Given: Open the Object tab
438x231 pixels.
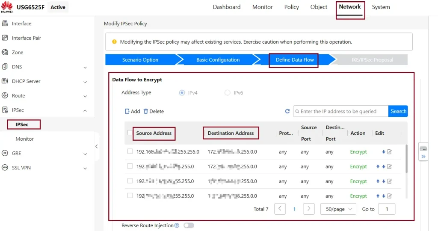Looking at the screenshot, I should point(319,7).
